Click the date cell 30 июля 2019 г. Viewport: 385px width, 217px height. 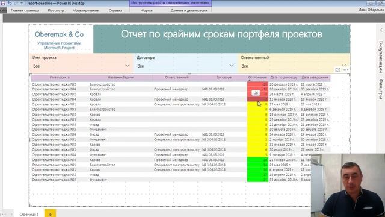click(281, 149)
